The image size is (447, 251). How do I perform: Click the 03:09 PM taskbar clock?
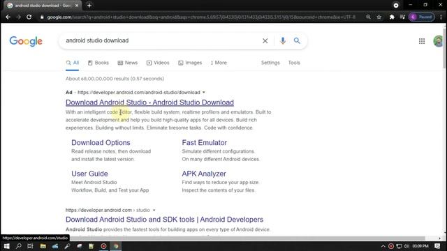point(420,246)
